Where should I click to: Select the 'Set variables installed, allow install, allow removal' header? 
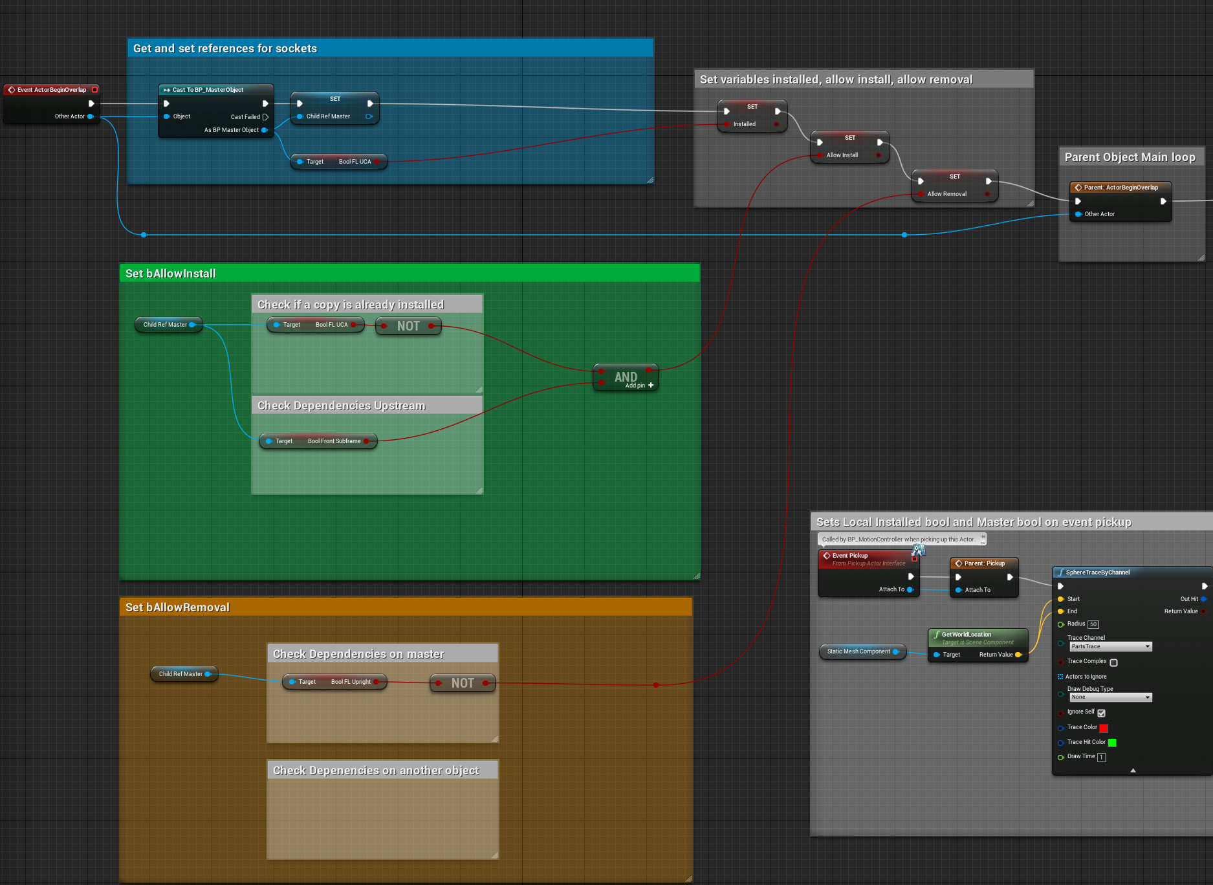pyautogui.click(x=864, y=80)
